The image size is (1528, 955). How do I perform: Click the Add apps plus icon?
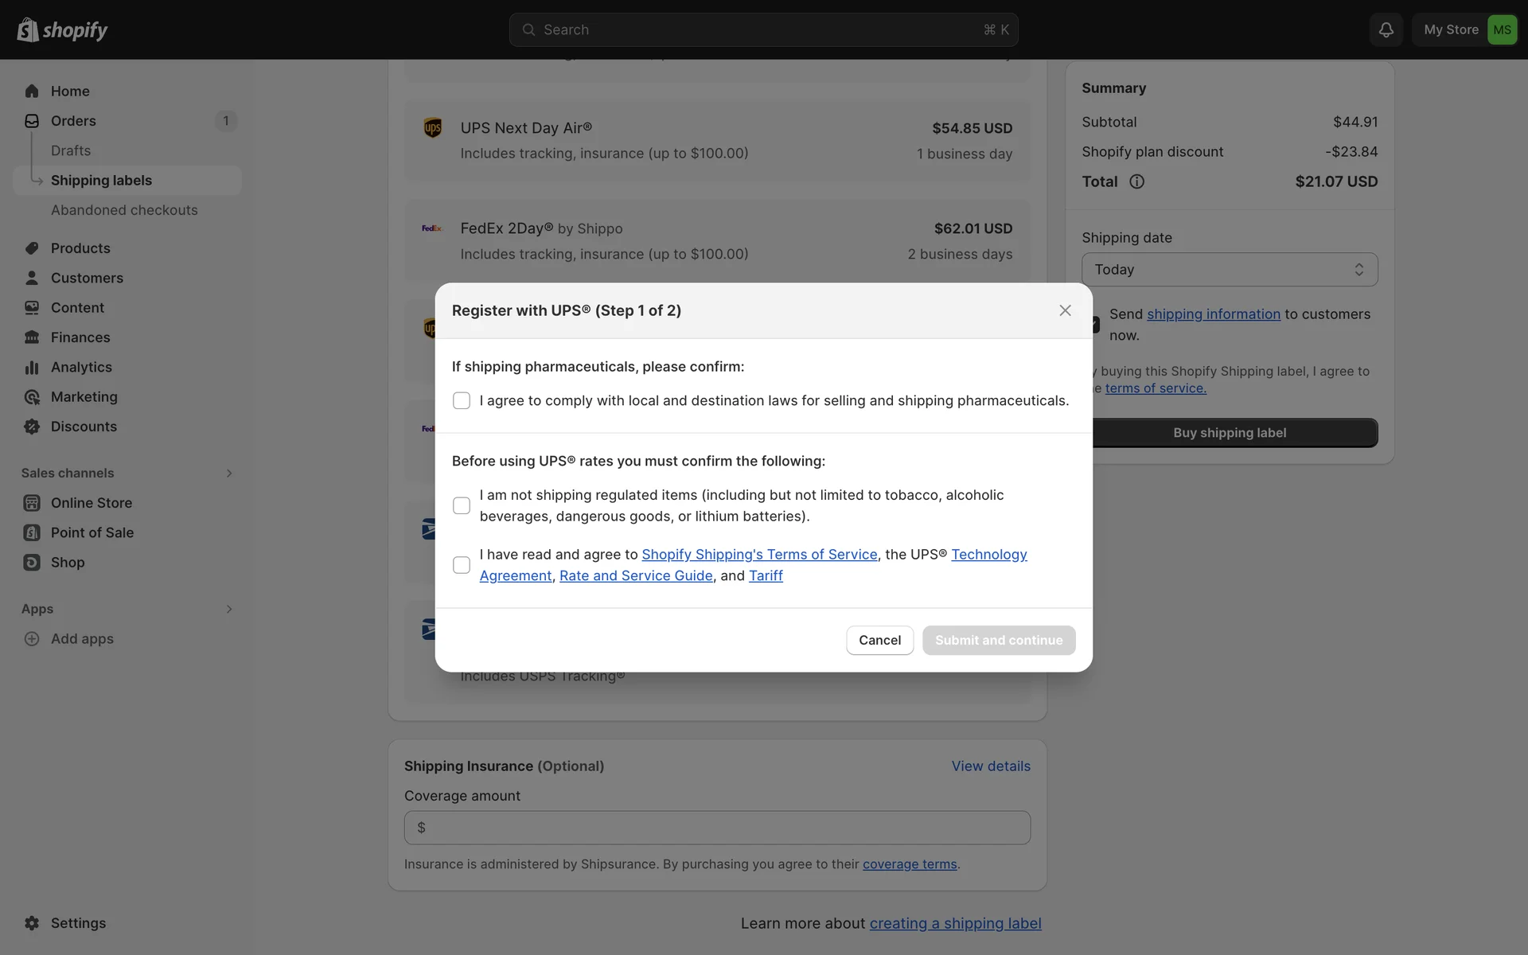32,639
